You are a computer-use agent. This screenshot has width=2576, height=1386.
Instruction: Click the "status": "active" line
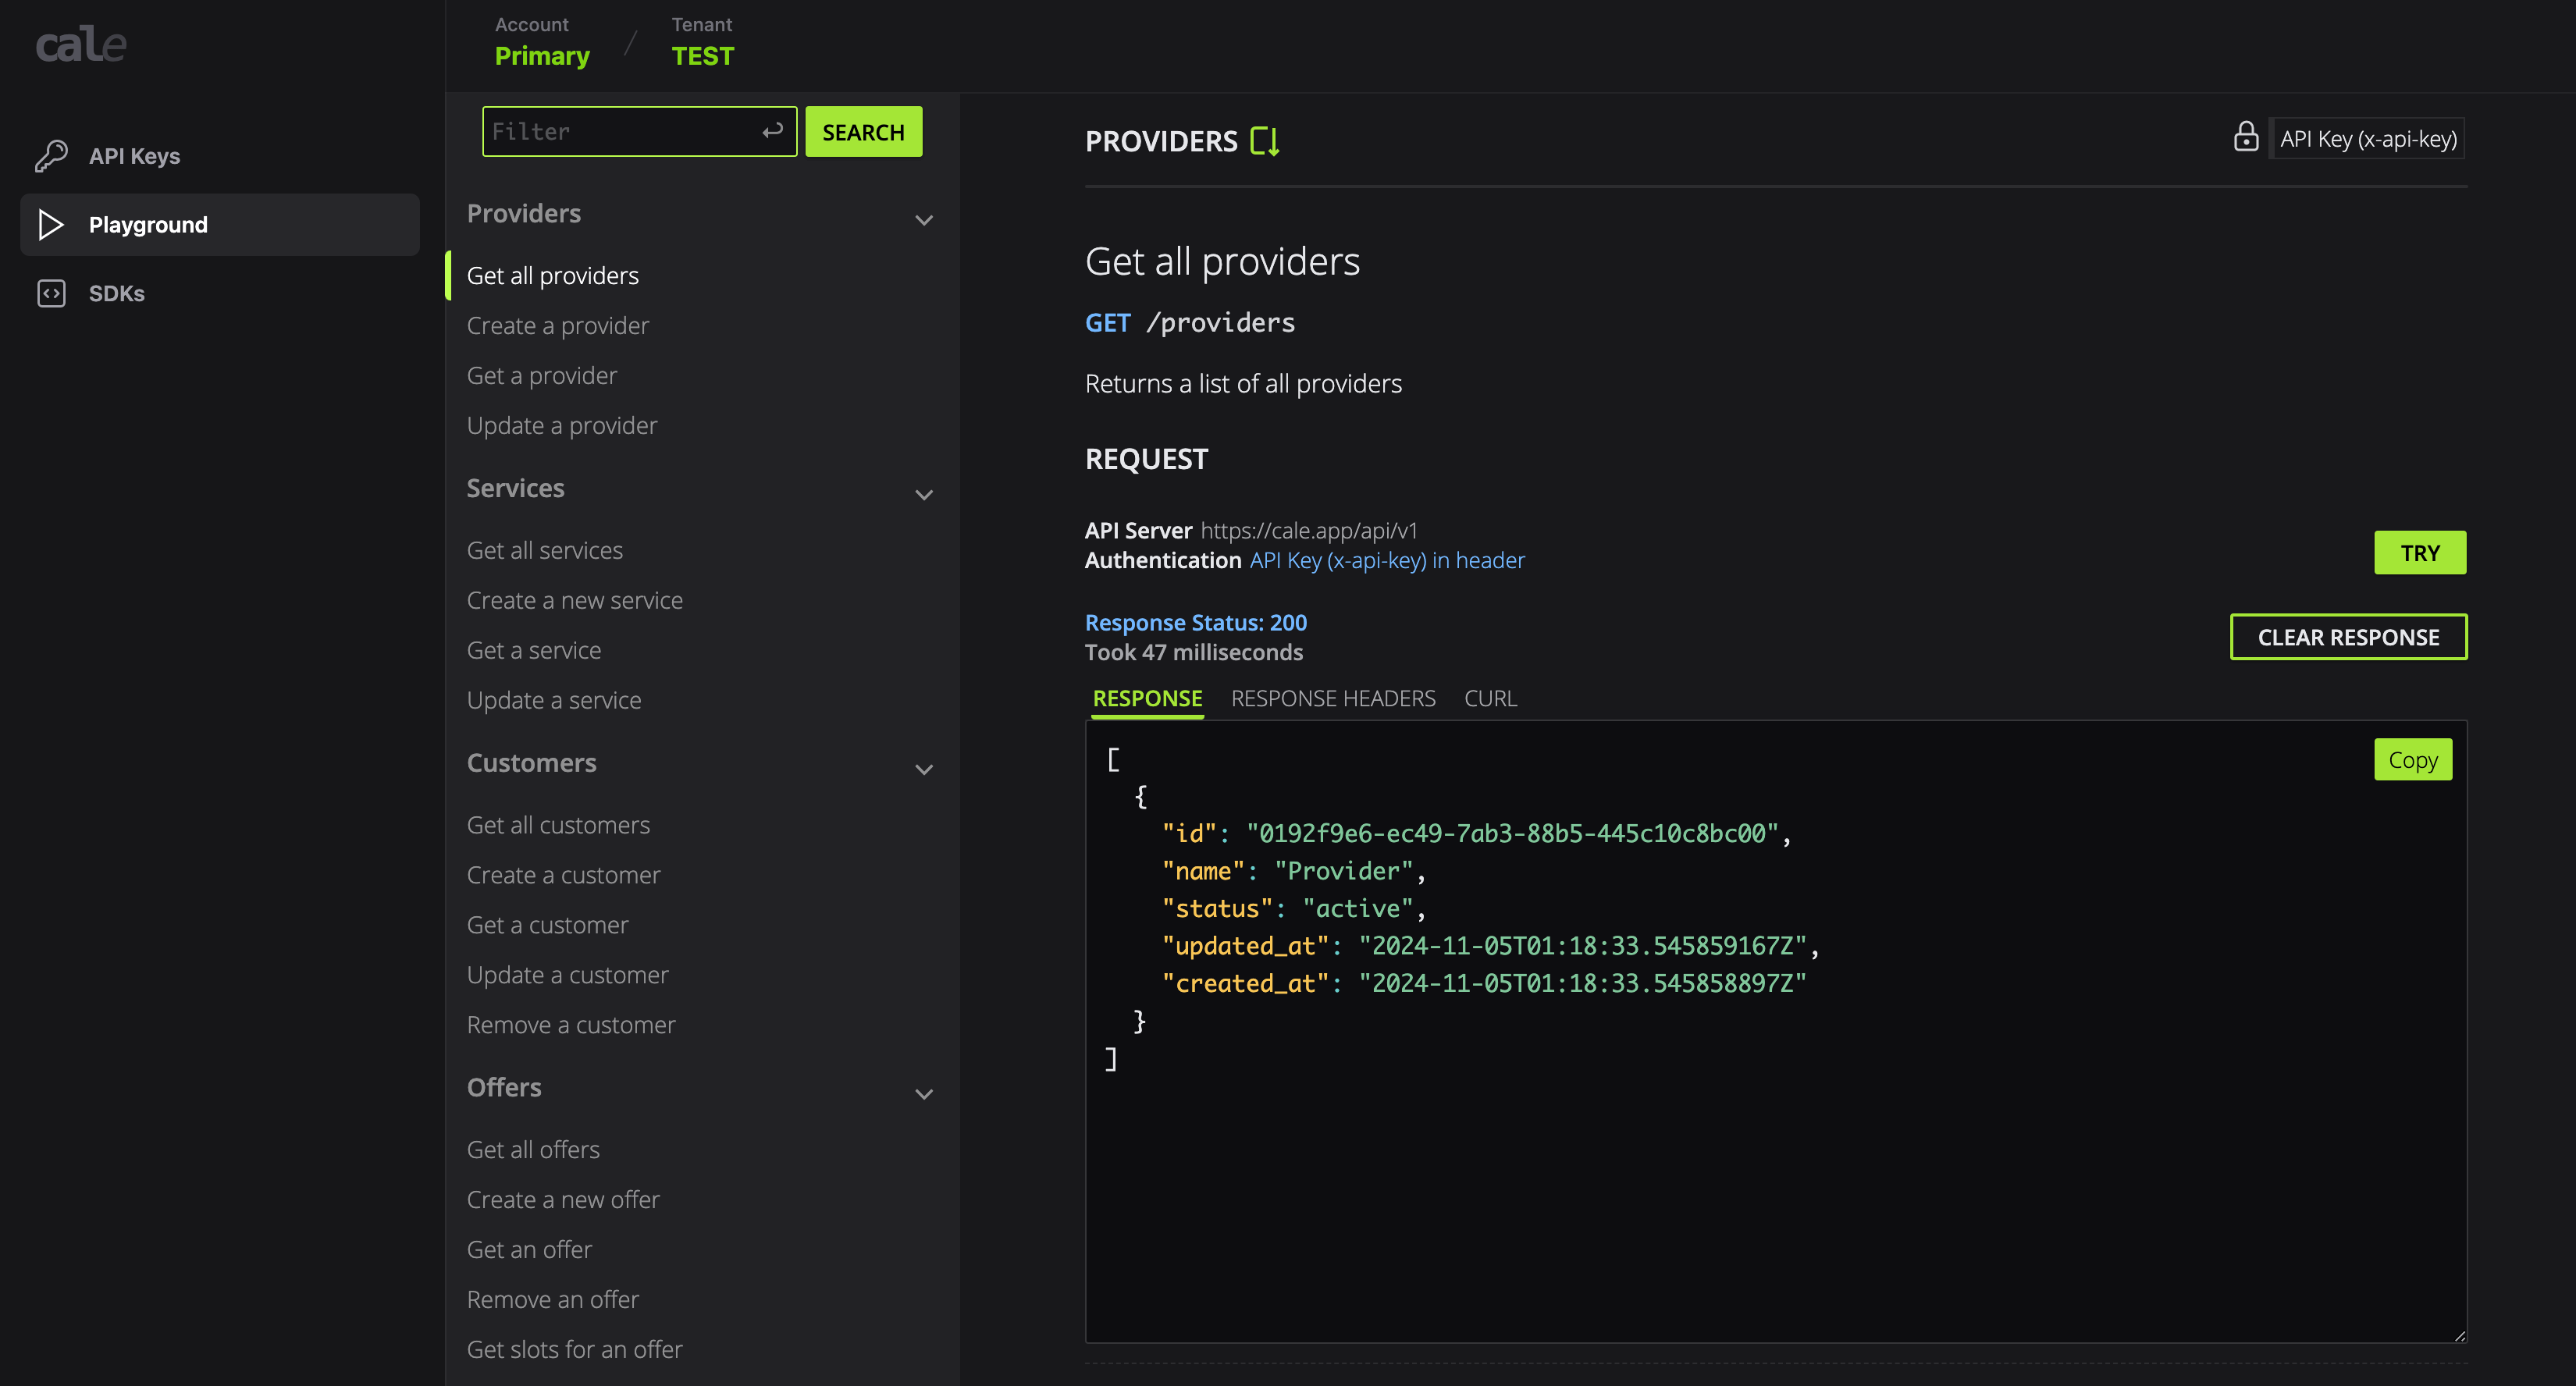tap(1294, 908)
